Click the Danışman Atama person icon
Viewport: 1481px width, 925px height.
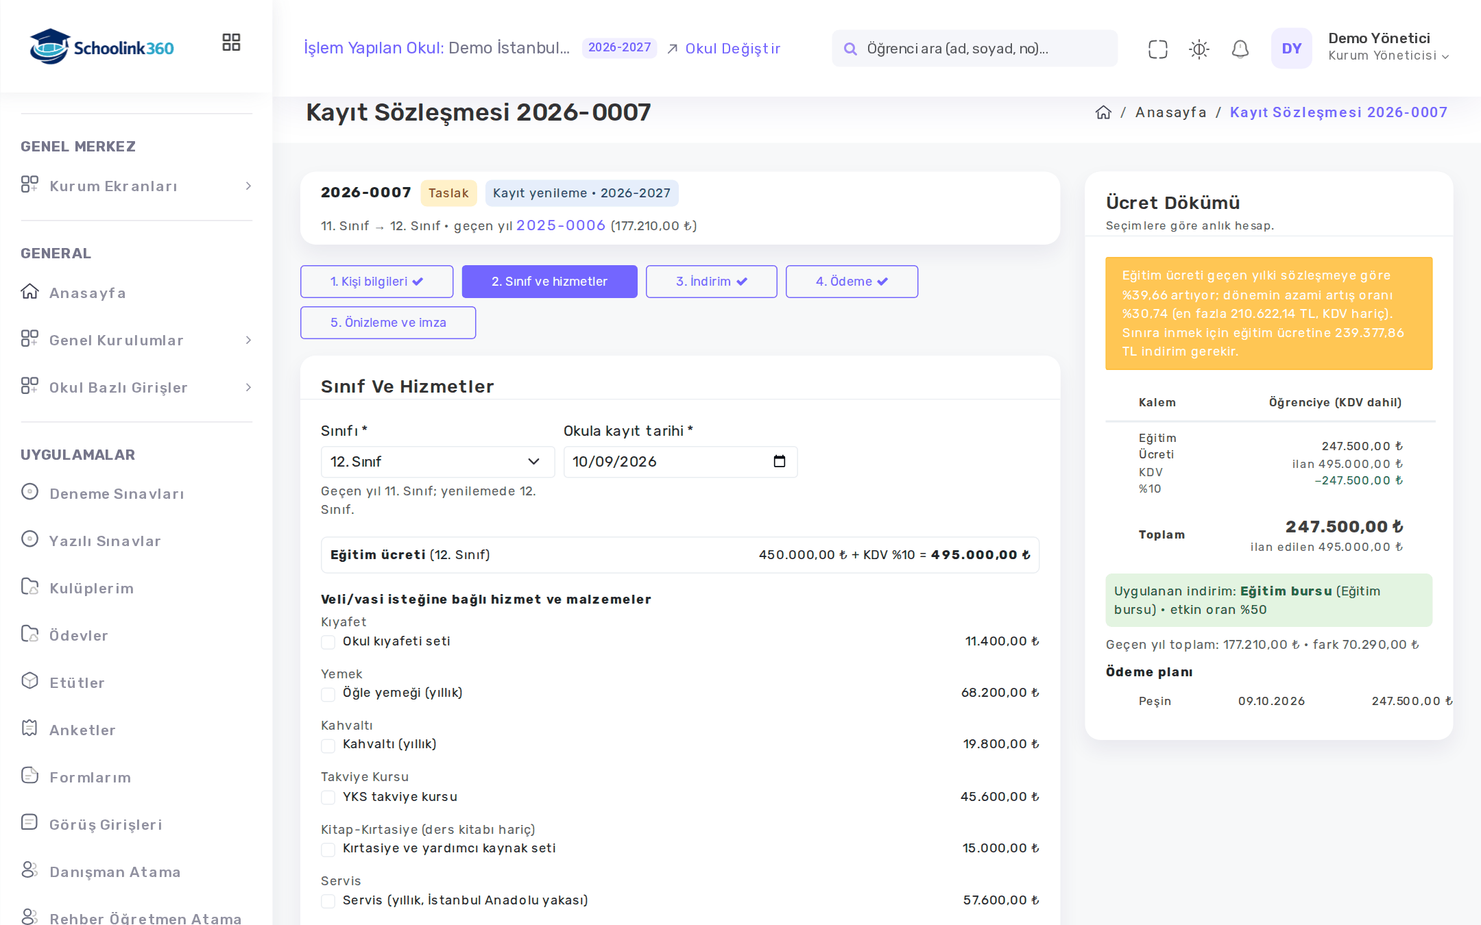click(x=29, y=870)
